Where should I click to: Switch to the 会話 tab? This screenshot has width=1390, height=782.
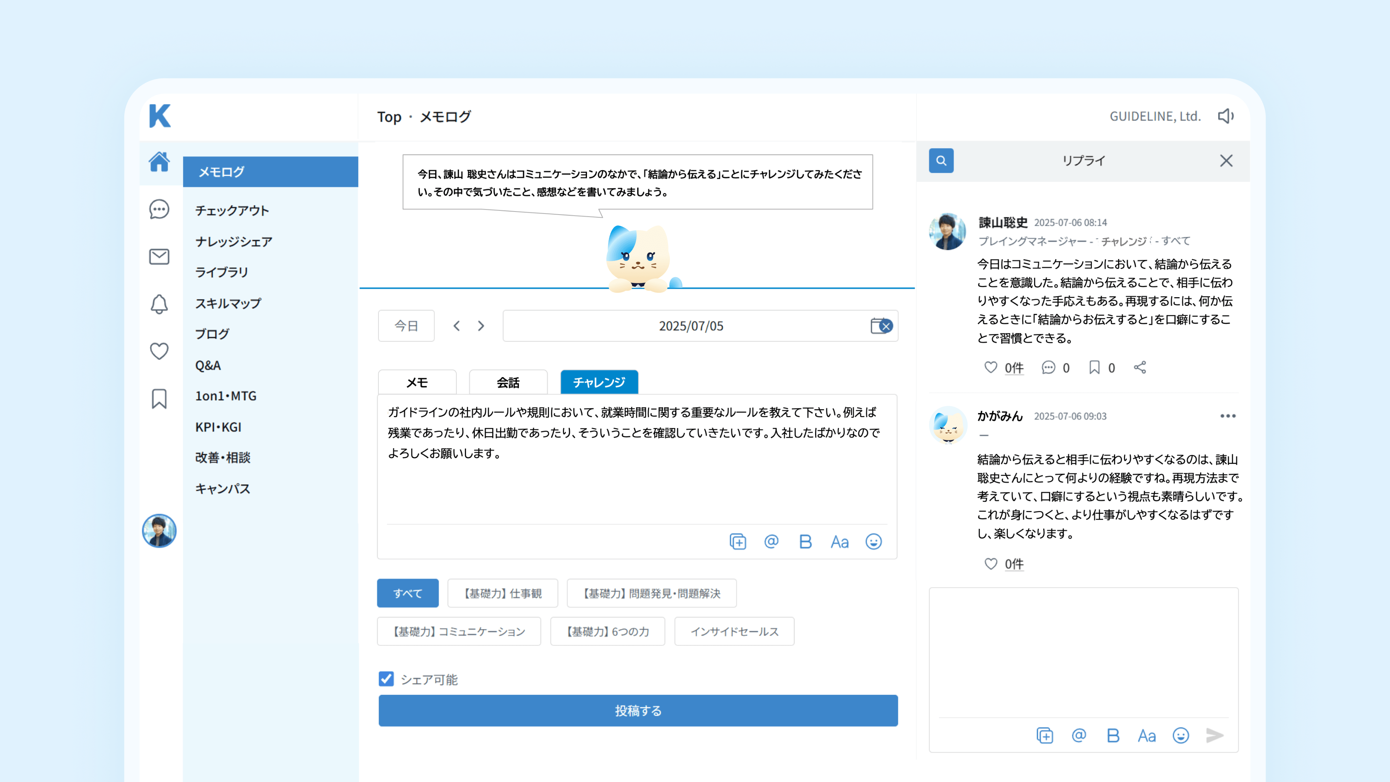tap(508, 383)
